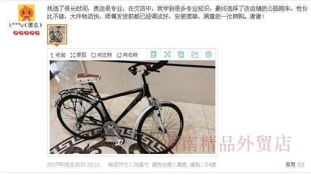Click the green tablet device icon
This screenshot has width=311, height=175.
pos(154,55)
